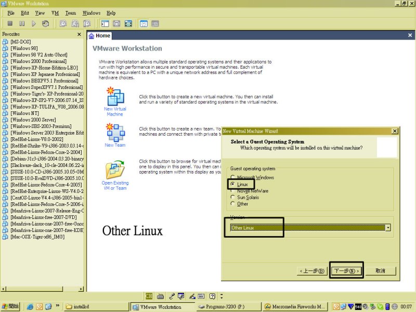Image resolution: width=416 pixels, height=312 pixels.
Task: Open the Help menu
Action: (111, 13)
